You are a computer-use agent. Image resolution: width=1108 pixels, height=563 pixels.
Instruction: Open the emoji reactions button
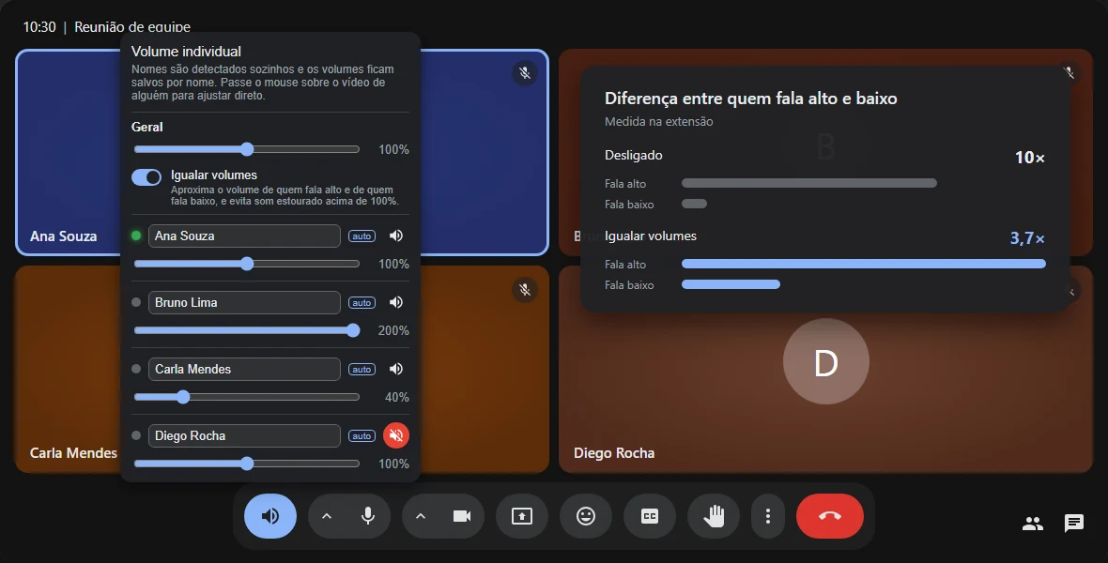click(586, 516)
